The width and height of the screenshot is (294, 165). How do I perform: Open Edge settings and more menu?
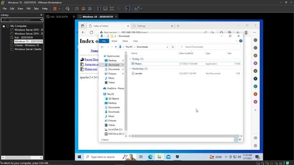[254, 33]
